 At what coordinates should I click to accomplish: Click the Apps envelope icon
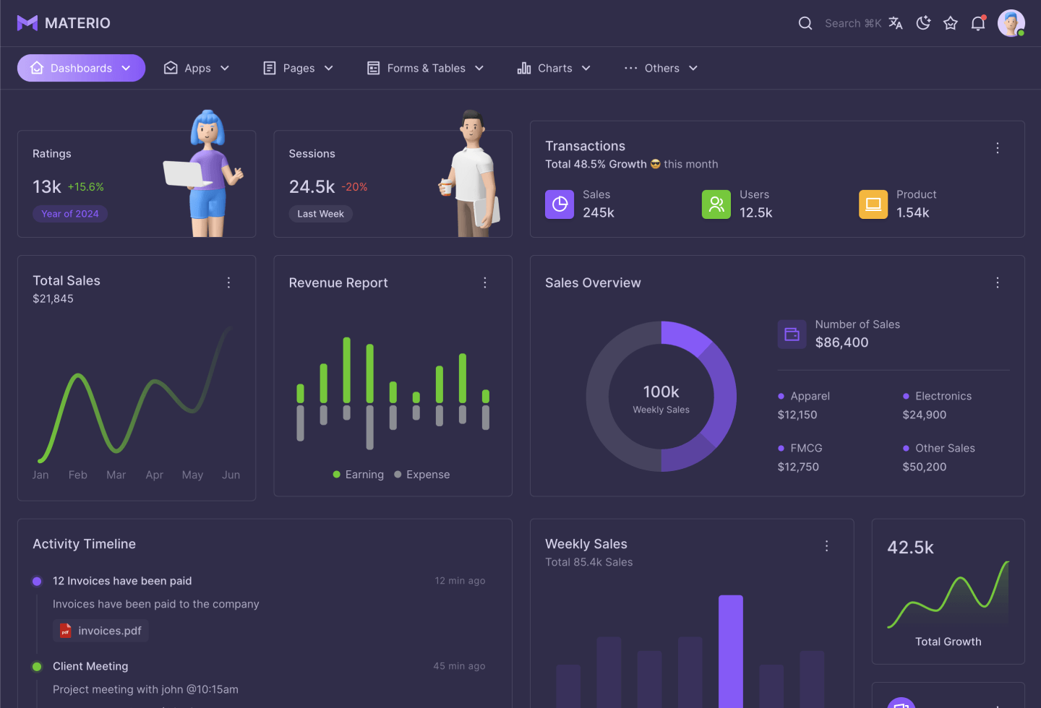[171, 68]
